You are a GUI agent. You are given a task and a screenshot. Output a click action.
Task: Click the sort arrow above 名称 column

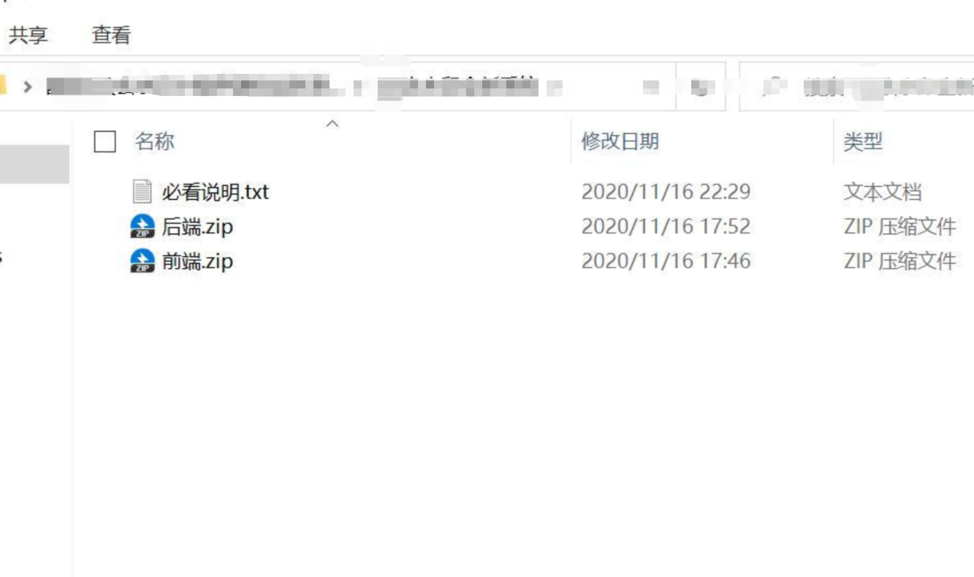point(332,124)
